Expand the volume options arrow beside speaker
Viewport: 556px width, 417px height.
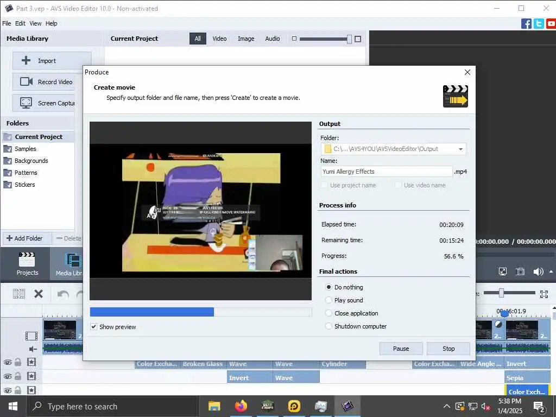(x=551, y=271)
